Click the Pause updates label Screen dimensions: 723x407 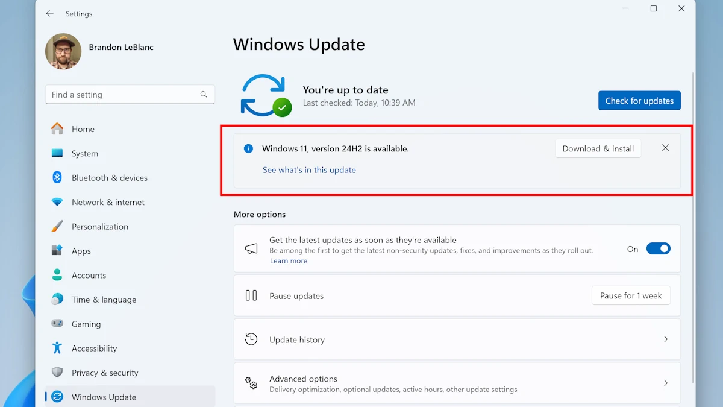pyautogui.click(x=296, y=296)
